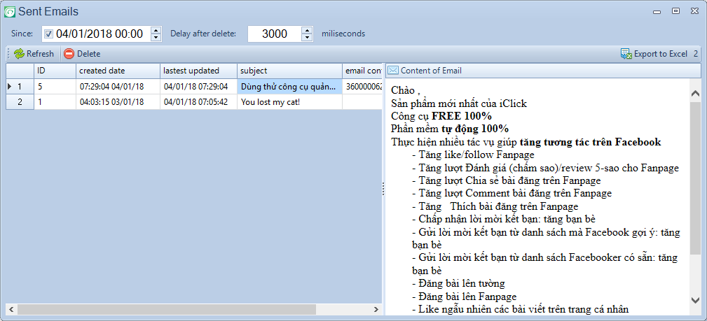Select subject 'Dùng thử công cụ quản...'
This screenshot has height=321, width=707.
point(289,87)
